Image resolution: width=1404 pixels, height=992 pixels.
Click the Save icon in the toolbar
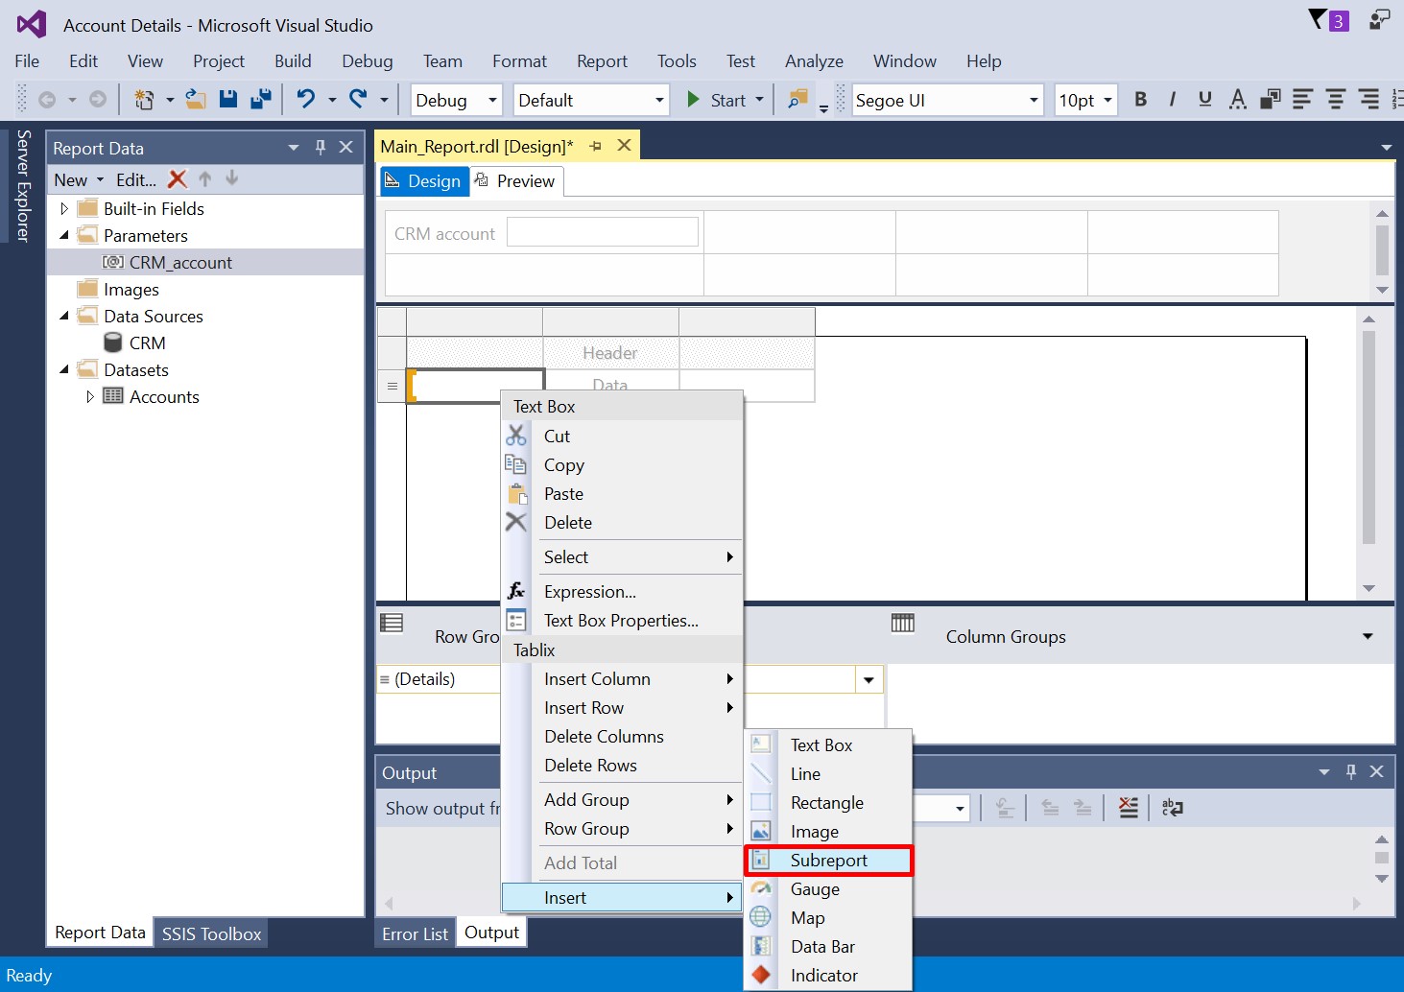tap(228, 99)
